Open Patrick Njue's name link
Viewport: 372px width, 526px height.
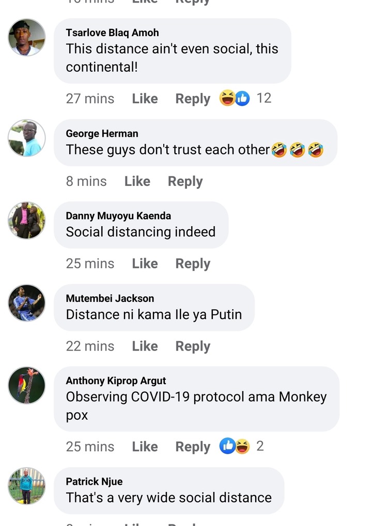(94, 482)
